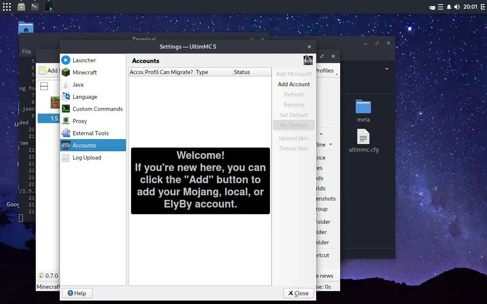The height and width of the screenshot is (304, 487).
Task: Select the Java settings page
Action: [93, 84]
